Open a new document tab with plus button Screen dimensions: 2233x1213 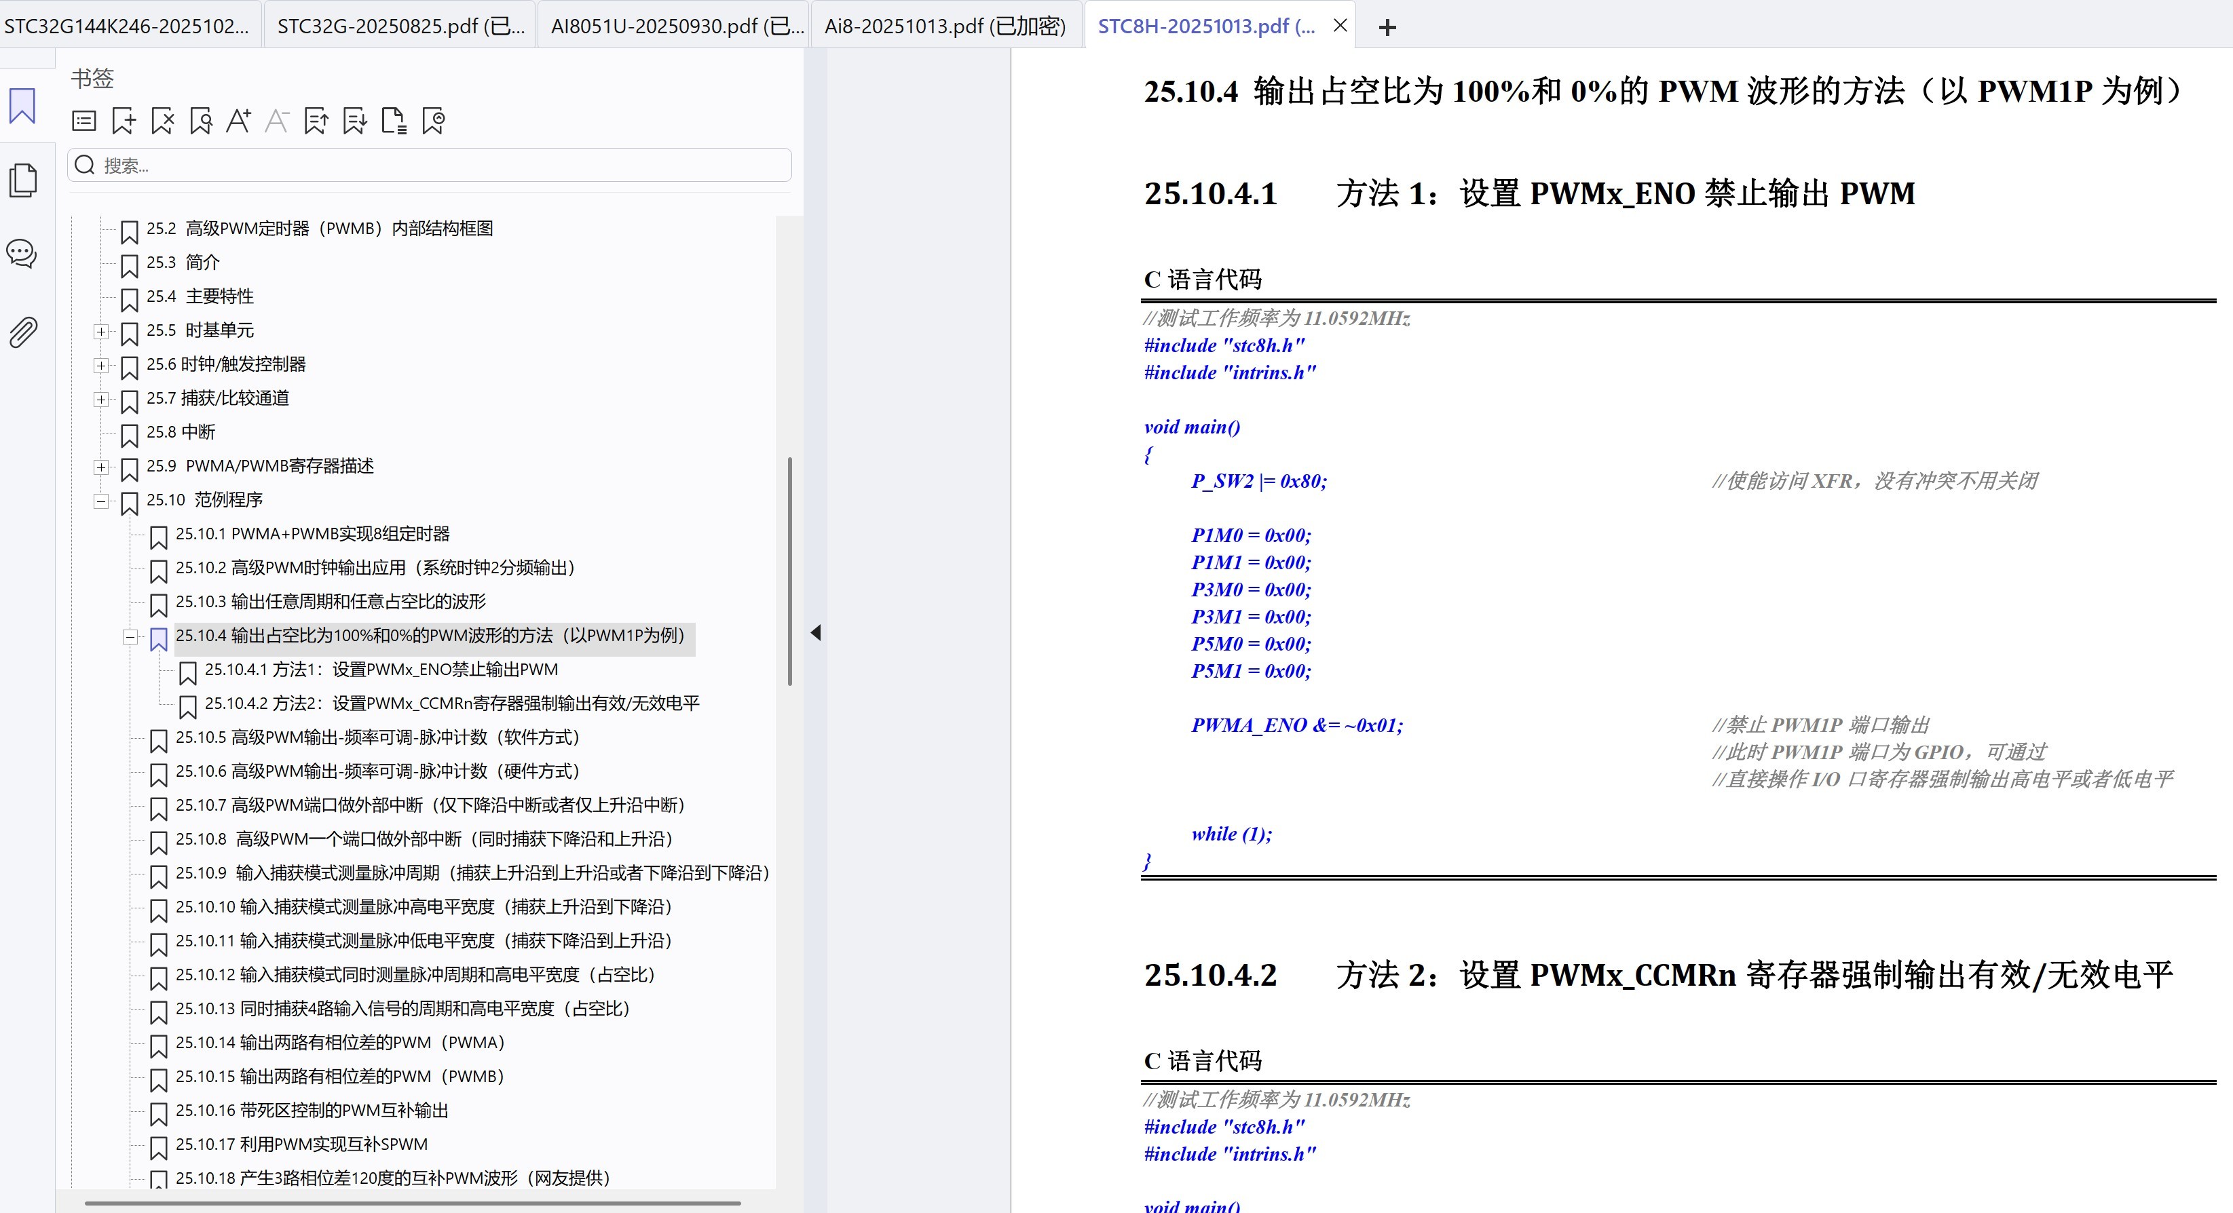[1387, 27]
